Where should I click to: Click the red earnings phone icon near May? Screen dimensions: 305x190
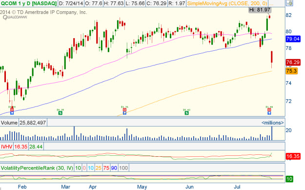point(125,110)
